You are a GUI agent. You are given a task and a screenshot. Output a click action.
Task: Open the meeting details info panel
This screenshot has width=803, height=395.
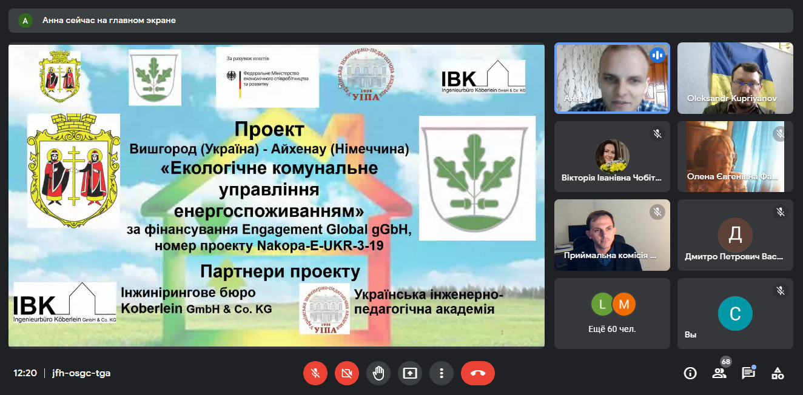point(690,373)
